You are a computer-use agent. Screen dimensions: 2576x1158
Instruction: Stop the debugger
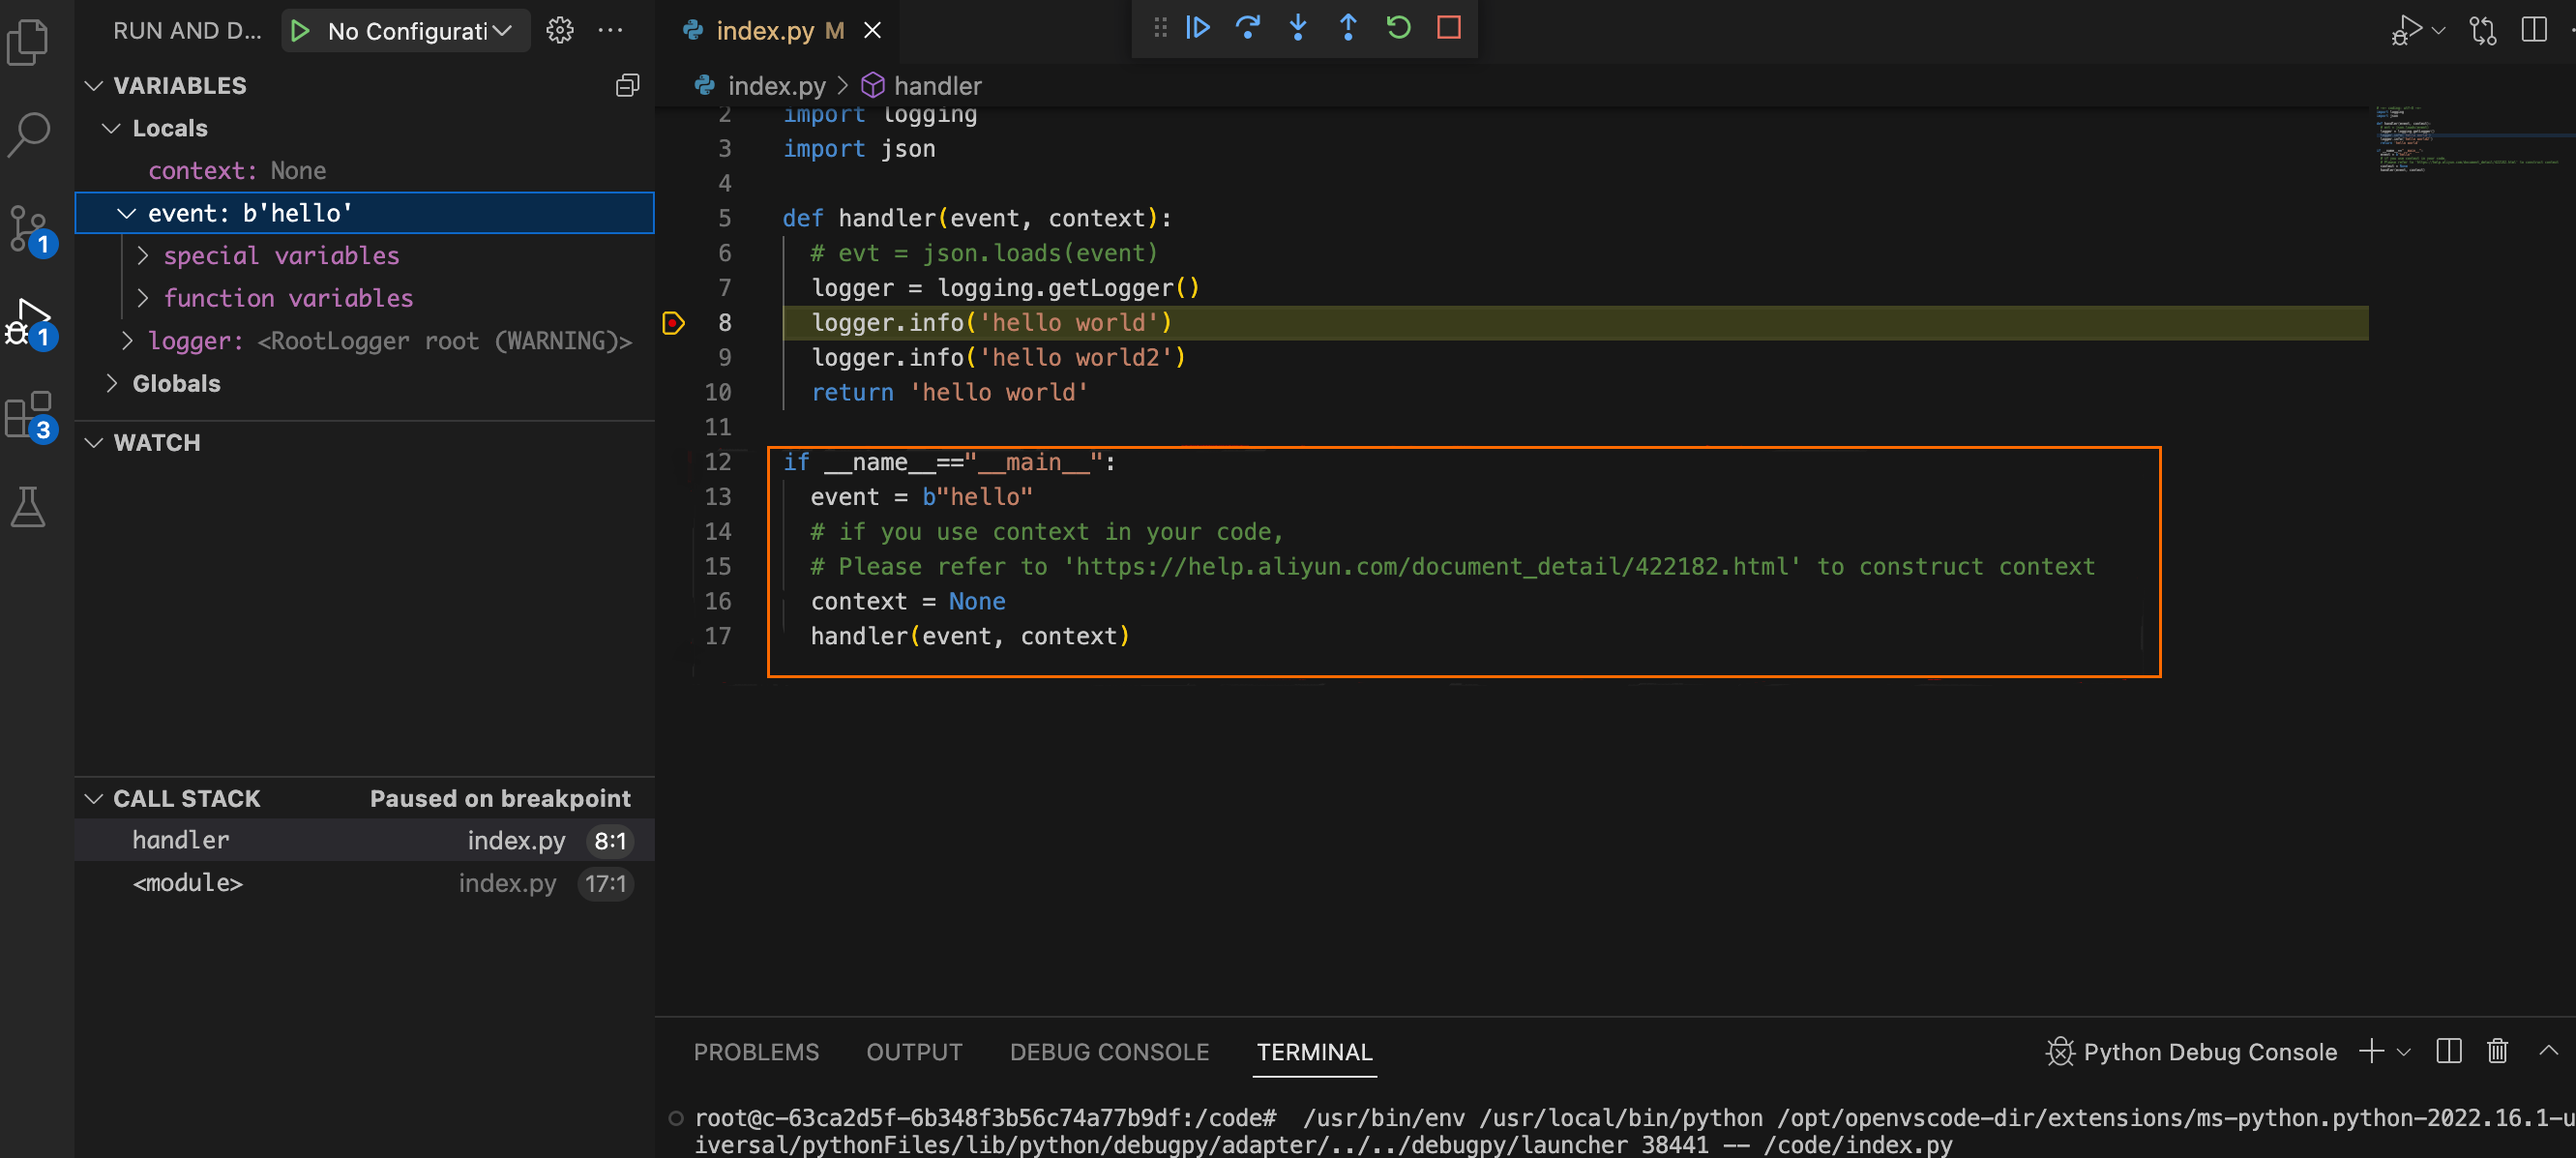(x=1447, y=28)
